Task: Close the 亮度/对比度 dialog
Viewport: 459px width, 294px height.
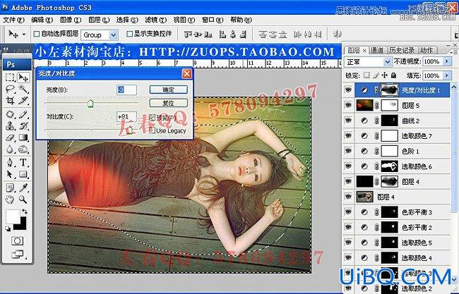Action: pyautogui.click(x=186, y=73)
